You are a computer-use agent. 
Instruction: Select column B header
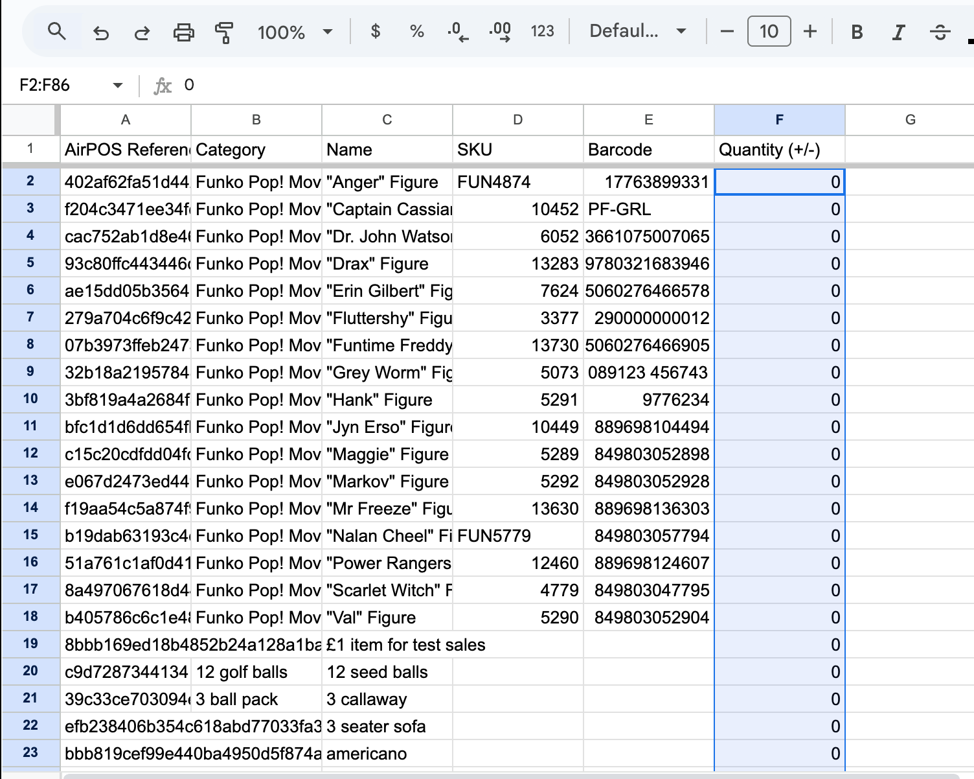[256, 119]
